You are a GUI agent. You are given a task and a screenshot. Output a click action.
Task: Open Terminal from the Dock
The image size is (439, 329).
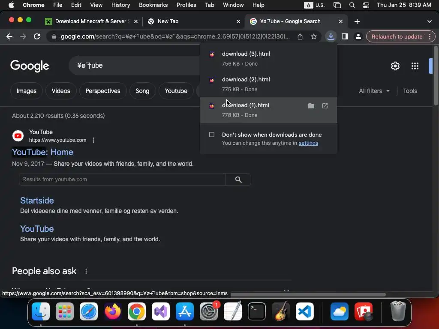tap(257, 311)
